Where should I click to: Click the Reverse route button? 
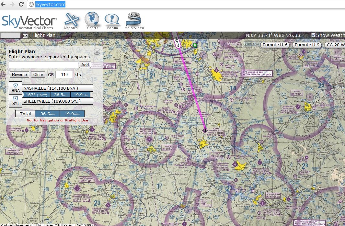coord(19,74)
